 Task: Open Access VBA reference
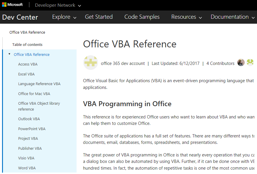coord(28,64)
